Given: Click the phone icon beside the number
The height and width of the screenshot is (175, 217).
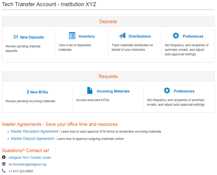Looking at the screenshot, I should 4,171.
